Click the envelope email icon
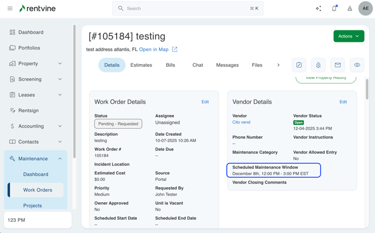The image size is (375, 233). (338, 65)
